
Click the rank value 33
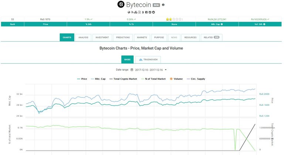point(13,19)
